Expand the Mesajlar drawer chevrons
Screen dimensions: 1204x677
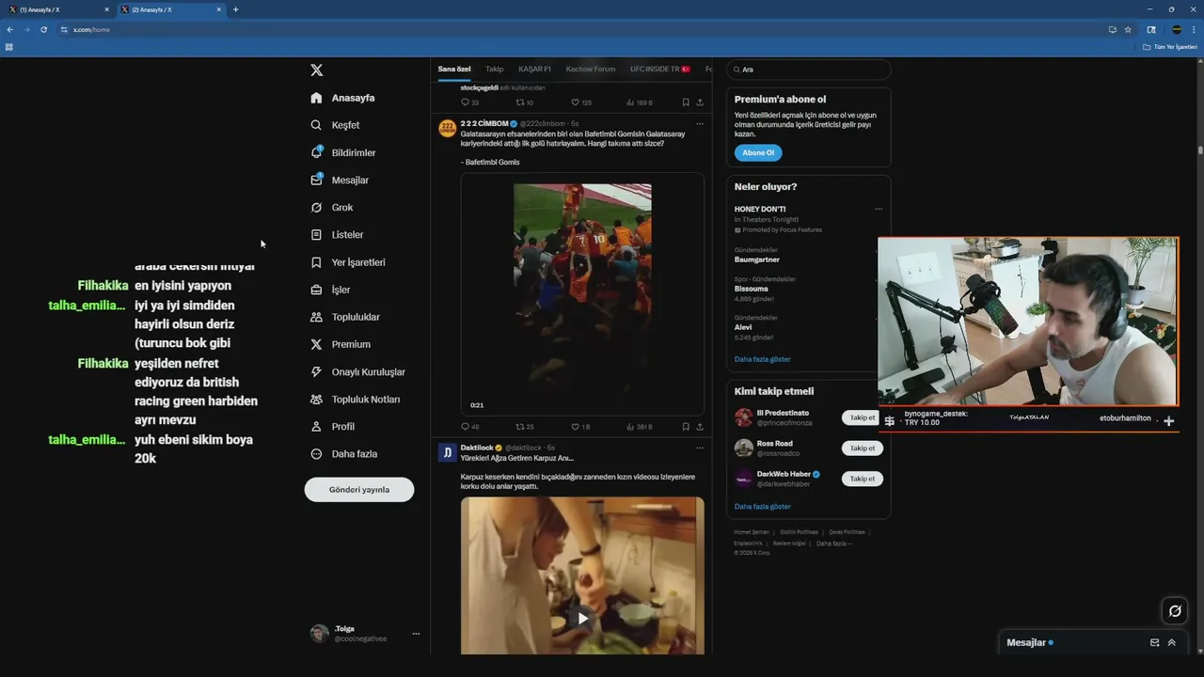click(x=1172, y=643)
